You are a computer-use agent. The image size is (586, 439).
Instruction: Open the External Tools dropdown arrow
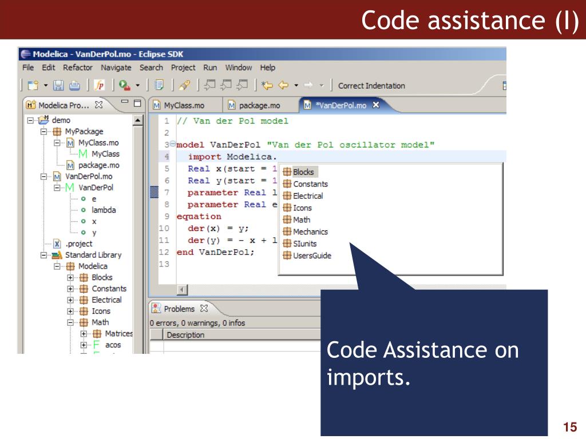coord(137,86)
